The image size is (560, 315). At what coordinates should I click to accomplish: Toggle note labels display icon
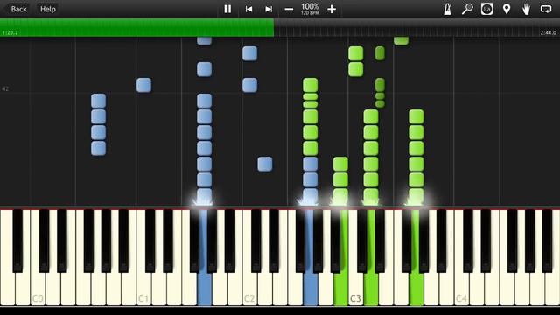[486, 9]
